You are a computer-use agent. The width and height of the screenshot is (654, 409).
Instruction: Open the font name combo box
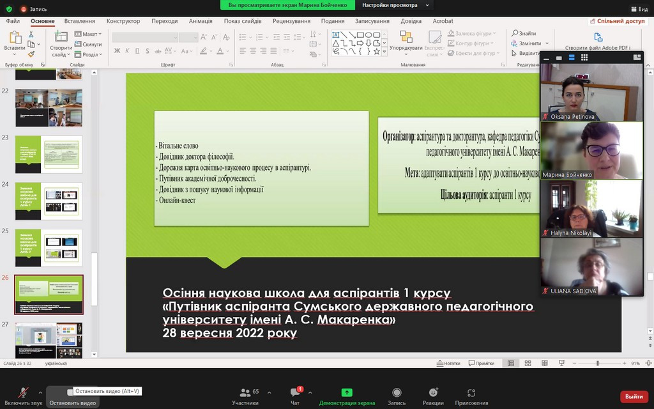point(145,37)
